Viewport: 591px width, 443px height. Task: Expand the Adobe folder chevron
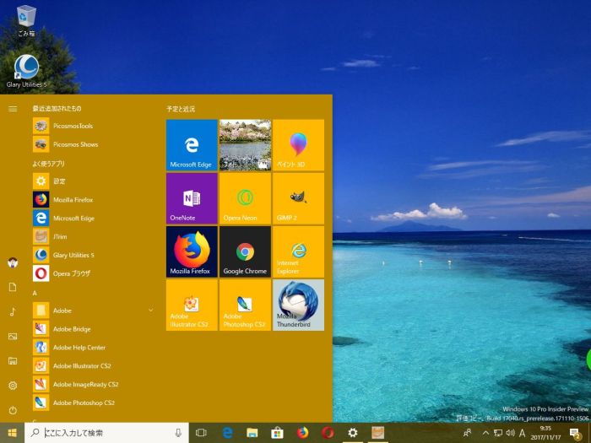click(x=151, y=311)
